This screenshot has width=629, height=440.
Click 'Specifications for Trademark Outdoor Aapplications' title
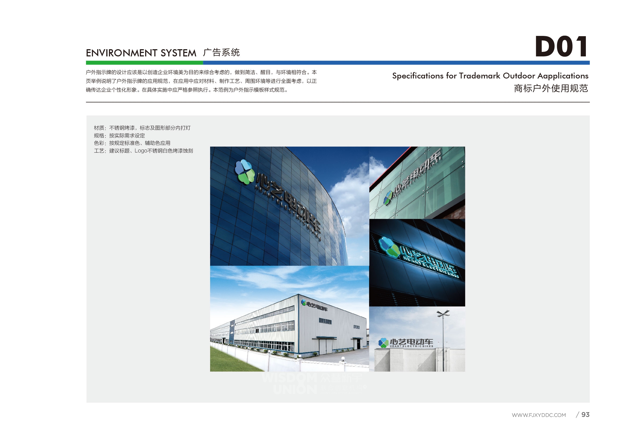pyautogui.click(x=490, y=76)
